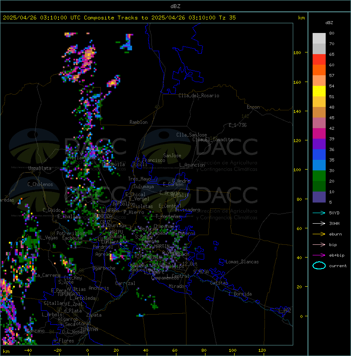
Task: Click the 'L_Dormida' map label
Action: pyautogui.click(x=240, y=294)
